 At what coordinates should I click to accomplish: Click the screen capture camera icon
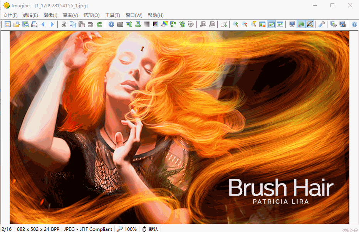(342, 24)
